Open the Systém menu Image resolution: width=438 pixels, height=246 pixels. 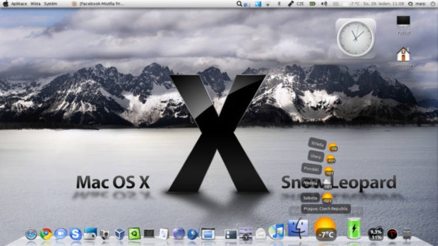(51, 4)
